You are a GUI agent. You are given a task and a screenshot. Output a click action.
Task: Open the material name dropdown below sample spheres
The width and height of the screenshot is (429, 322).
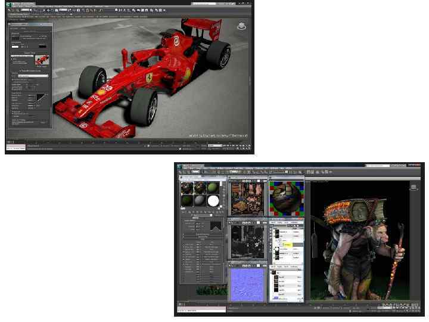tap(203, 215)
